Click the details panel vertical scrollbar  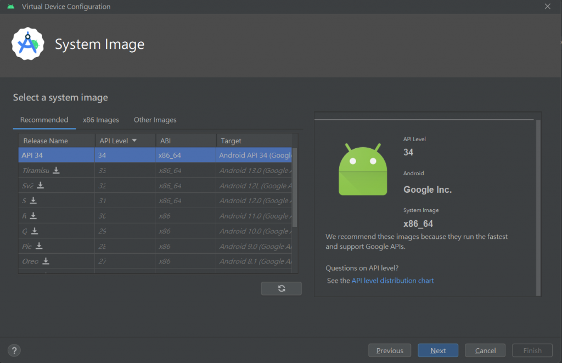pyautogui.click(x=538, y=208)
